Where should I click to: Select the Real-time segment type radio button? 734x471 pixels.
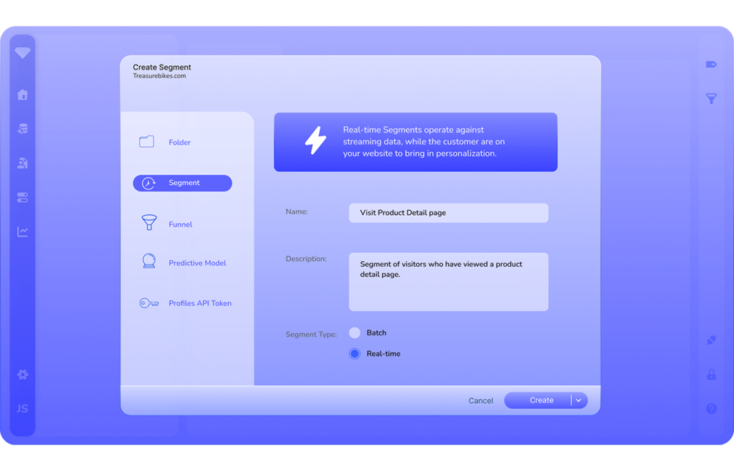pos(355,353)
